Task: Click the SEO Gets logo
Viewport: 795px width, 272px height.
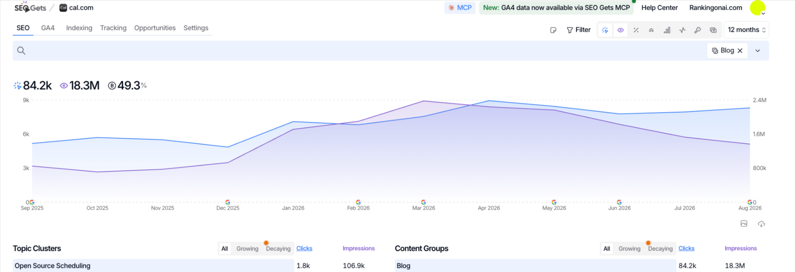Action: point(30,8)
